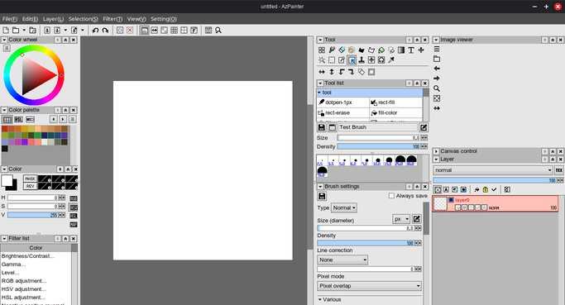Toggle layer0 visibility blue square
Image resolution: width=565 pixels, height=305 pixels.
tap(451, 200)
